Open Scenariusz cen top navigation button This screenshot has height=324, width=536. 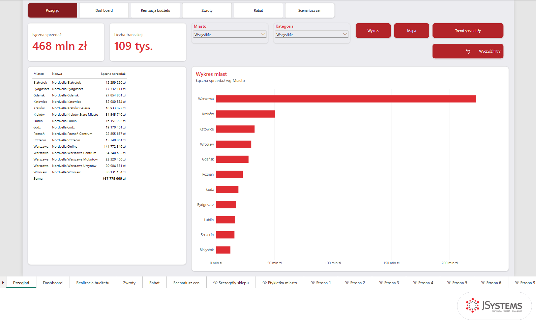pos(310,10)
